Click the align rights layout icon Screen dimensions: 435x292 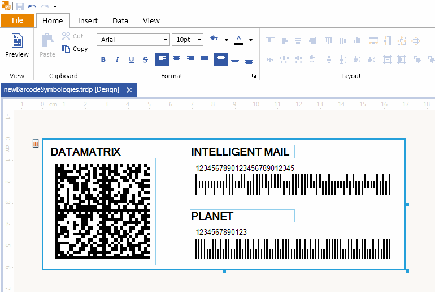[312, 41]
